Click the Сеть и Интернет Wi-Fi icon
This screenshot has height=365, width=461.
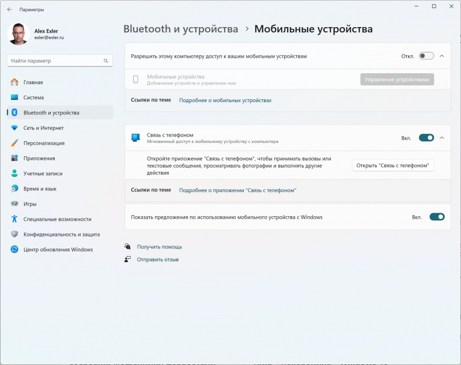(x=14, y=128)
